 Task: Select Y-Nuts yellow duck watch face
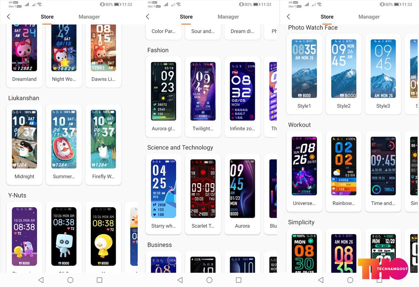tap(103, 237)
